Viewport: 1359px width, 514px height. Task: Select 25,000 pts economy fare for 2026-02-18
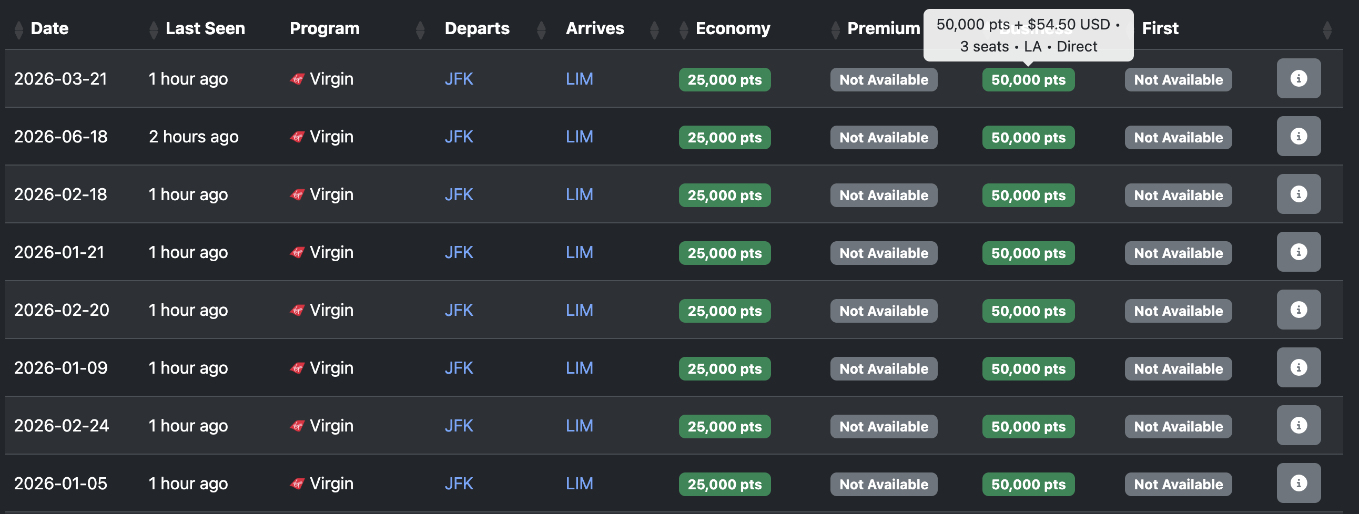tap(724, 195)
